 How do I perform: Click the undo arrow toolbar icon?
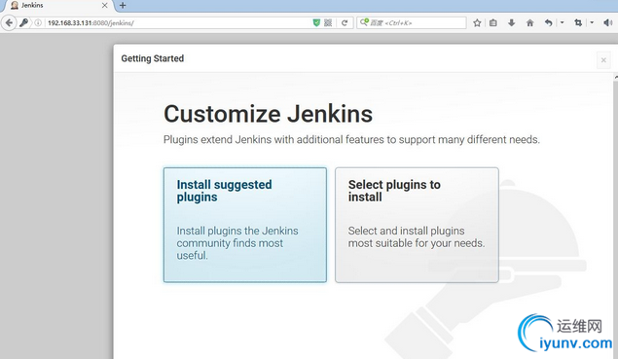tap(548, 22)
